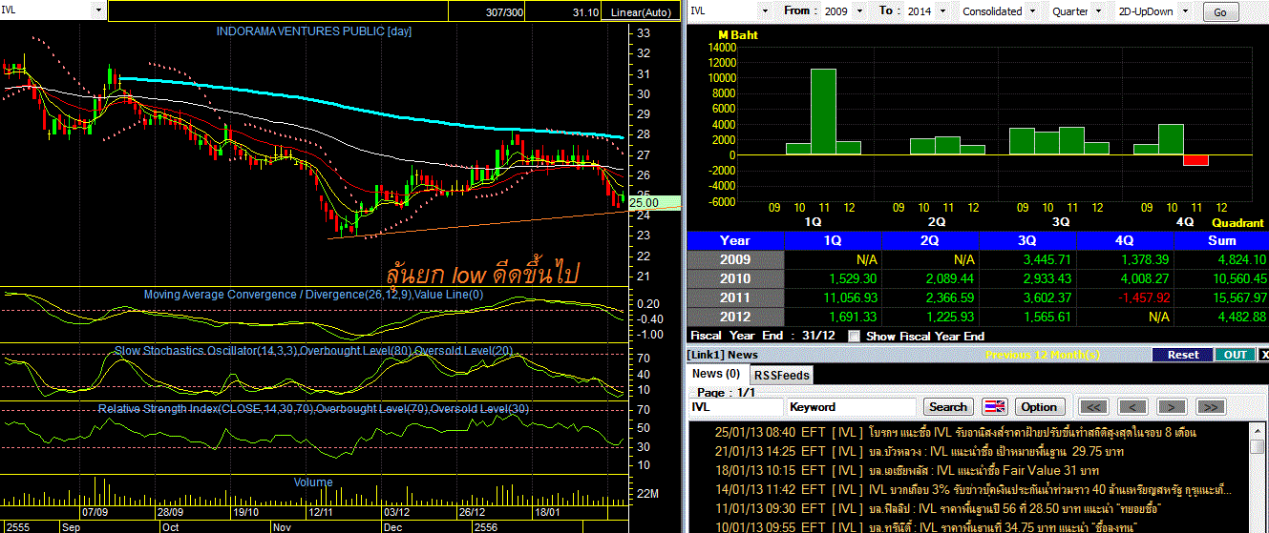Click the 1Q column header

834,240
